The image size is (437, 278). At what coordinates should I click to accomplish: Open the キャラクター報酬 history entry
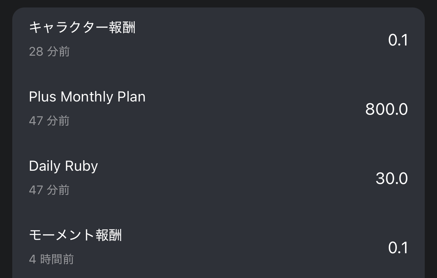(82, 27)
